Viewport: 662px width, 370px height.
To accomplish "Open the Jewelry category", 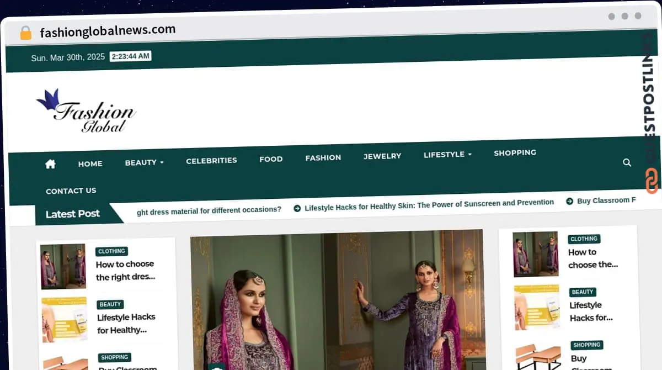I will 382,156.
